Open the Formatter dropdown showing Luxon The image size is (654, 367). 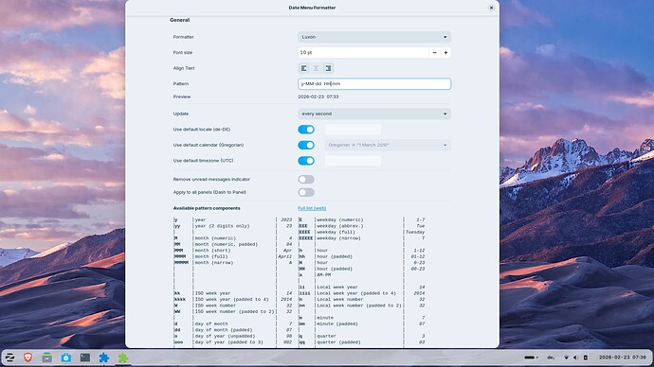(x=374, y=37)
